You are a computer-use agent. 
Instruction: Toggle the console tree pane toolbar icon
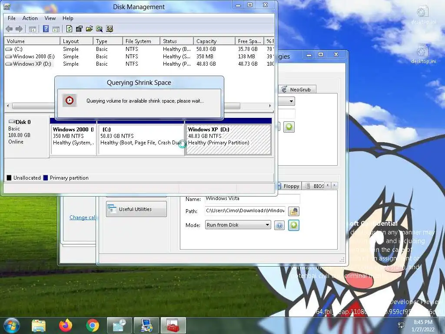33,29
